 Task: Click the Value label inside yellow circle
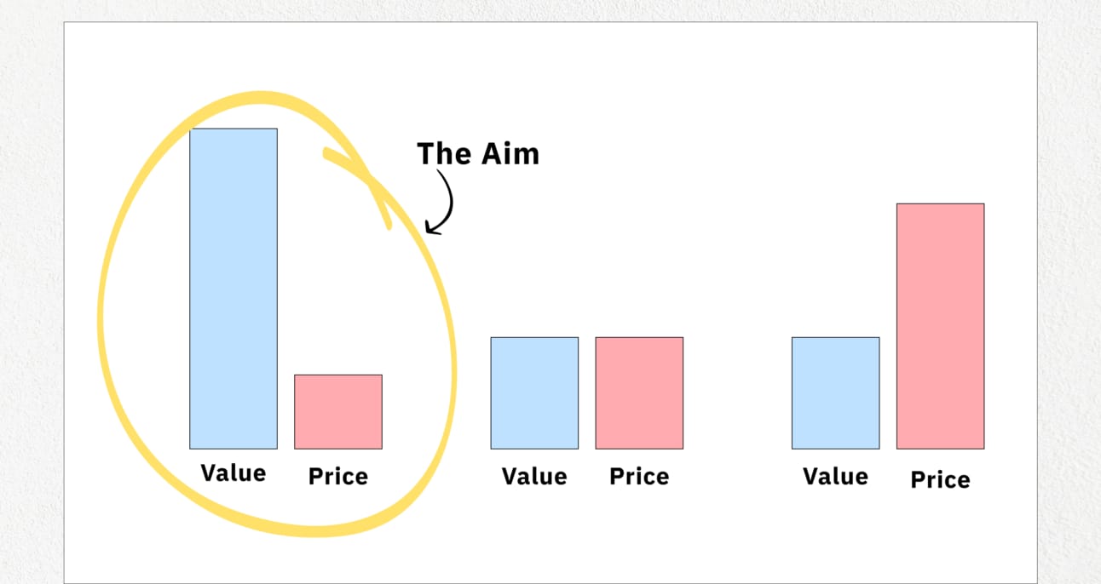pyautogui.click(x=233, y=472)
